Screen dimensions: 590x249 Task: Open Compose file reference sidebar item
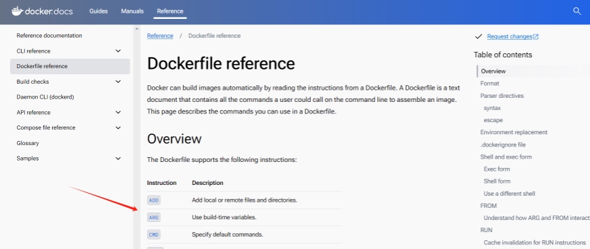[x=46, y=128]
